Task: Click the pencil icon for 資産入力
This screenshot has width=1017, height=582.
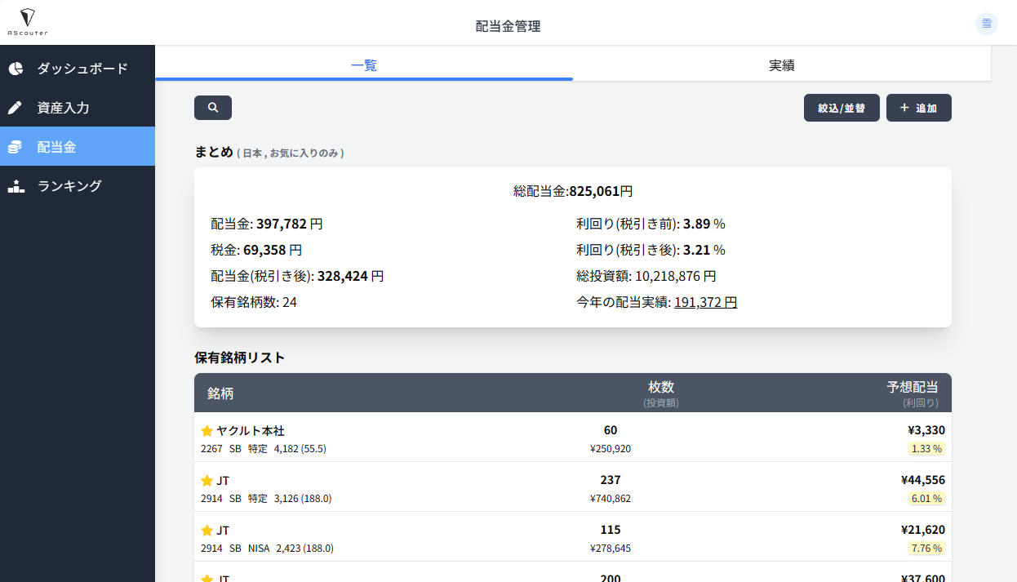Action: coord(16,108)
